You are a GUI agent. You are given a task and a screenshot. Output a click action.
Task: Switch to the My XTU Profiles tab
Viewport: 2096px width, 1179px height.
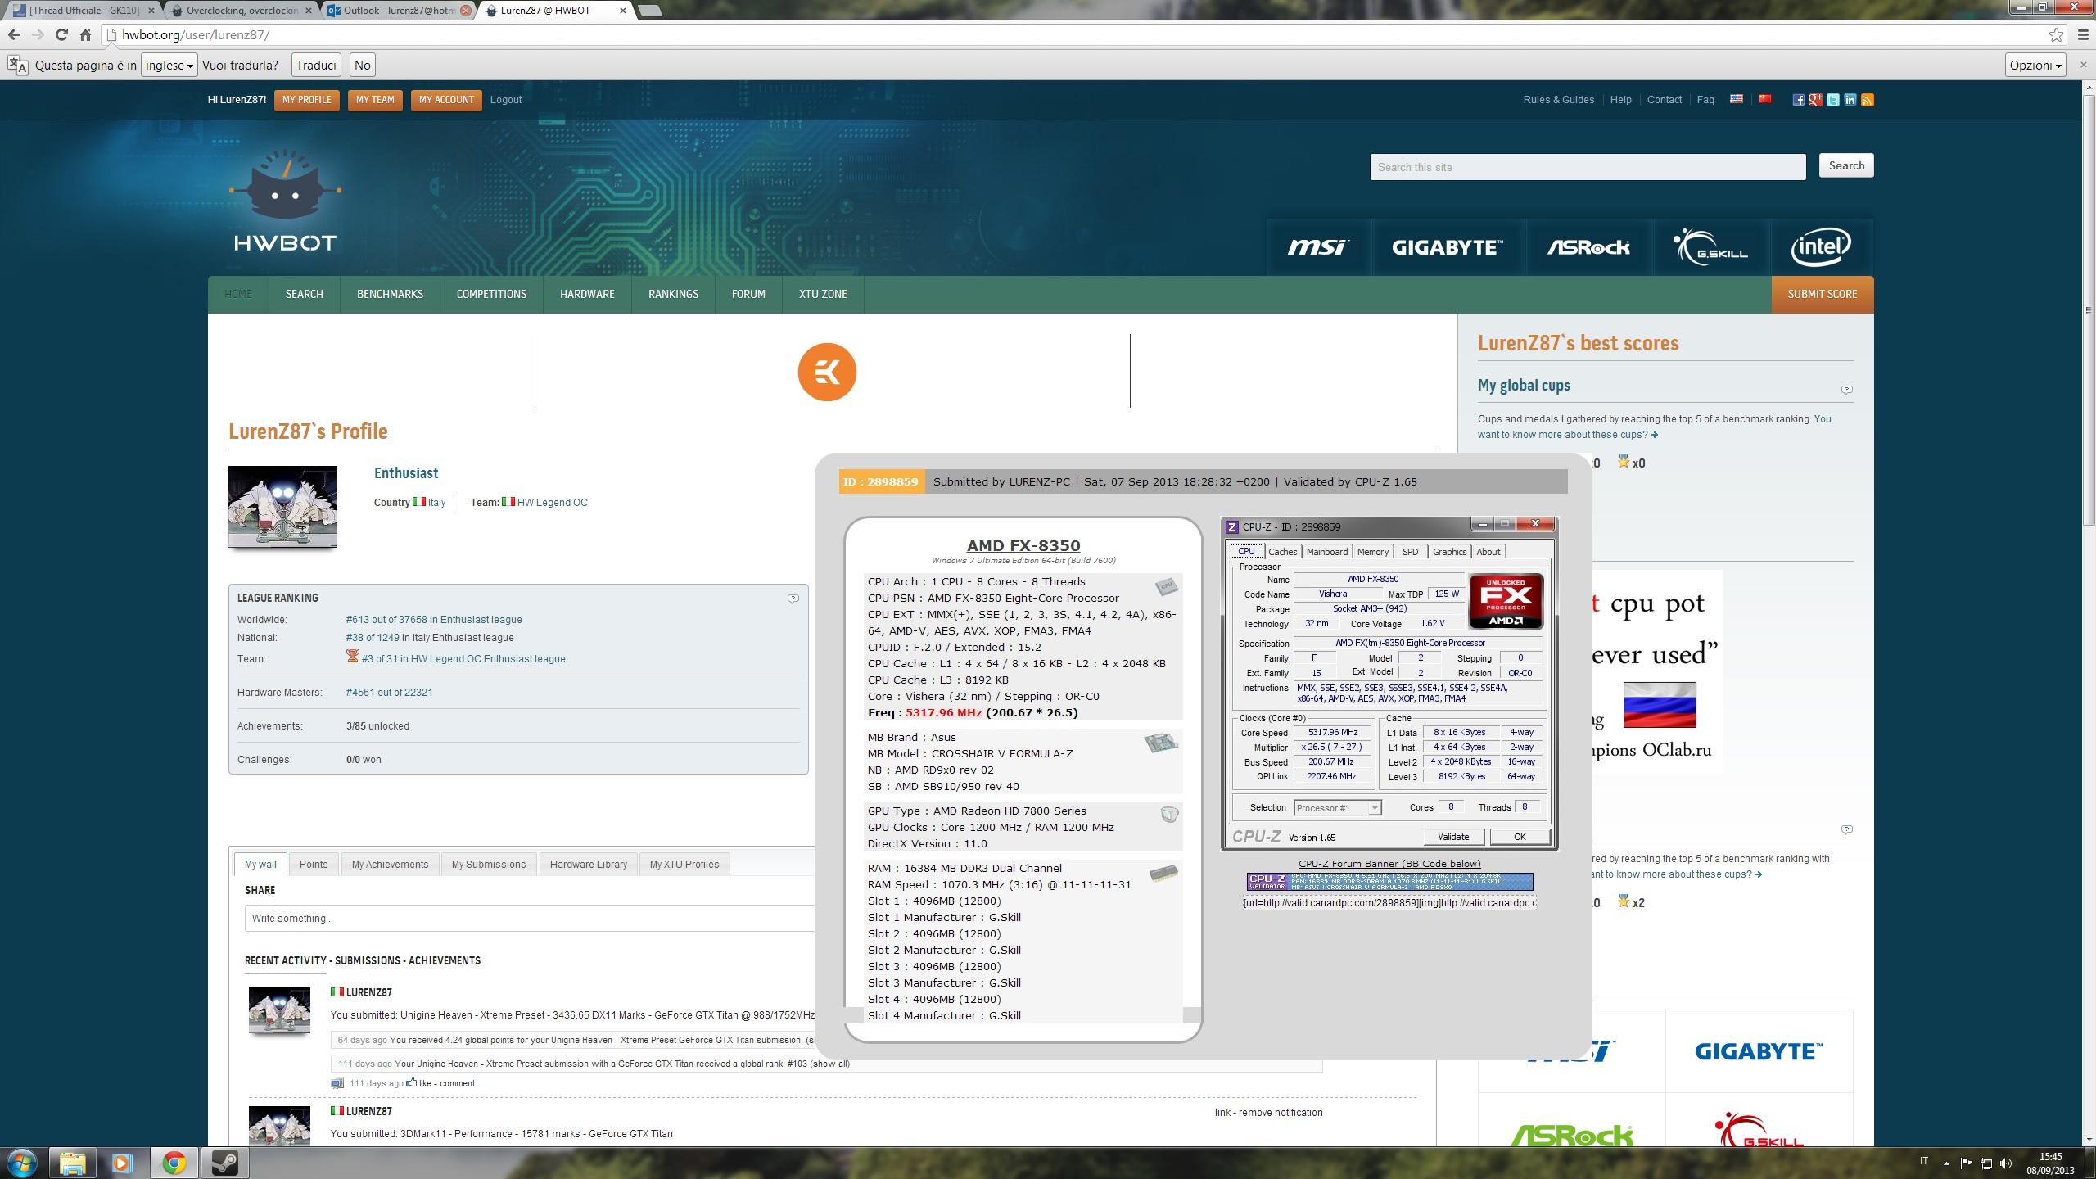(x=684, y=865)
